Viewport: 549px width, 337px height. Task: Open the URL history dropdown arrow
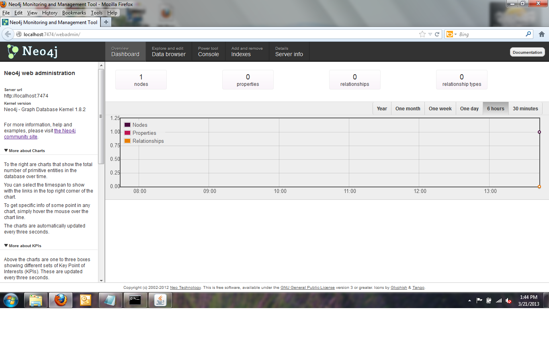coord(430,35)
